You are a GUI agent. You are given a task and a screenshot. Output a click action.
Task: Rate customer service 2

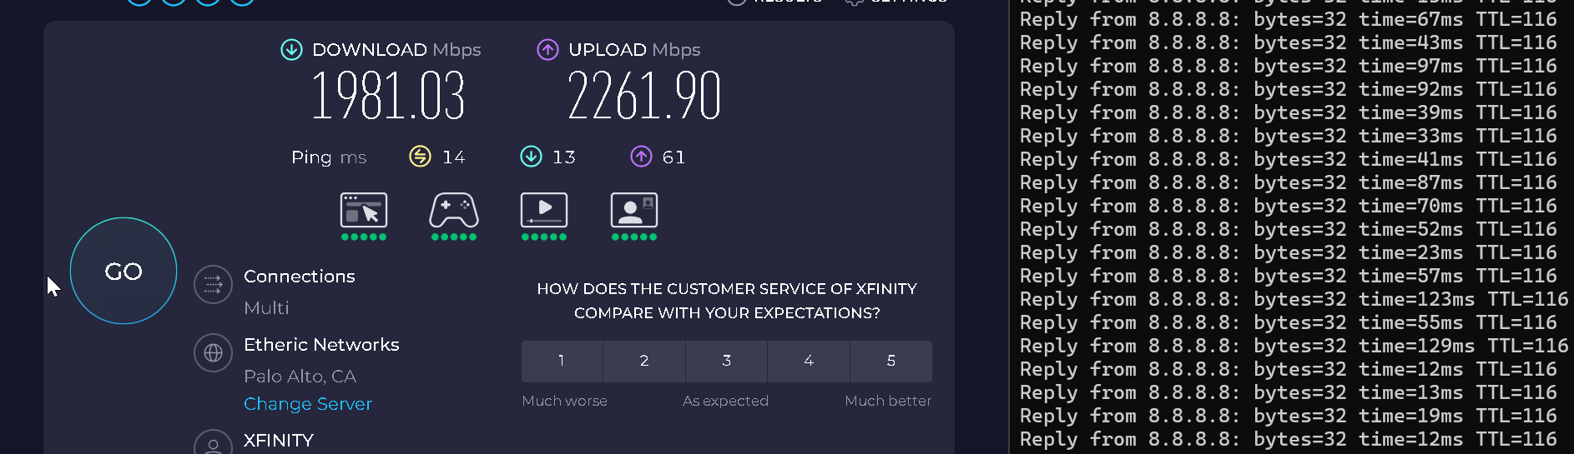coord(644,361)
